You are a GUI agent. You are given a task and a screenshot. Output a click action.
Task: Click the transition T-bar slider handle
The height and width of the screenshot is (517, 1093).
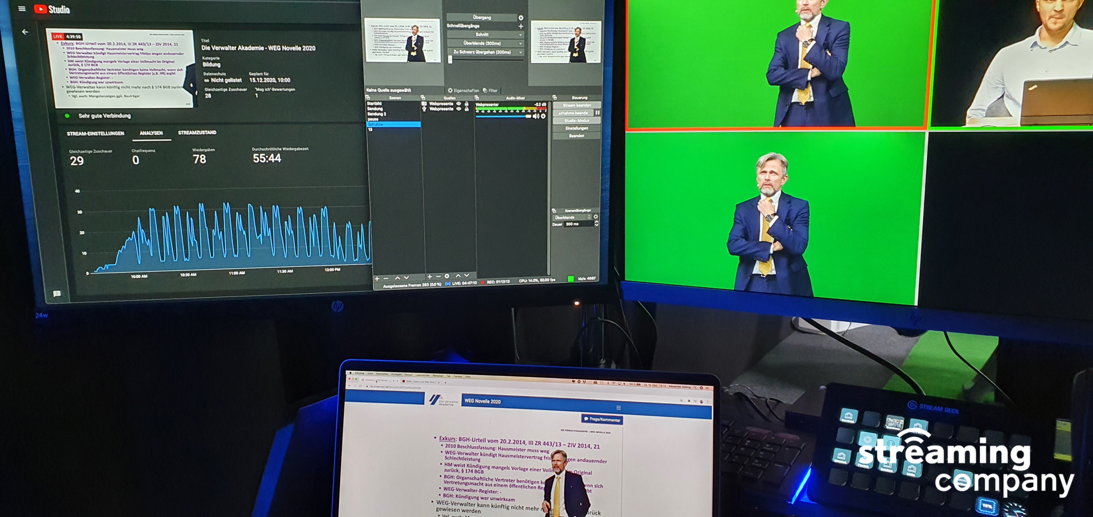point(450,59)
